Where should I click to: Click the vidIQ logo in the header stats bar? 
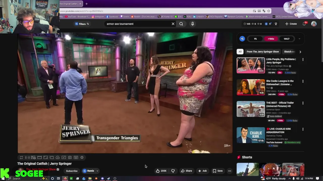point(266,24)
